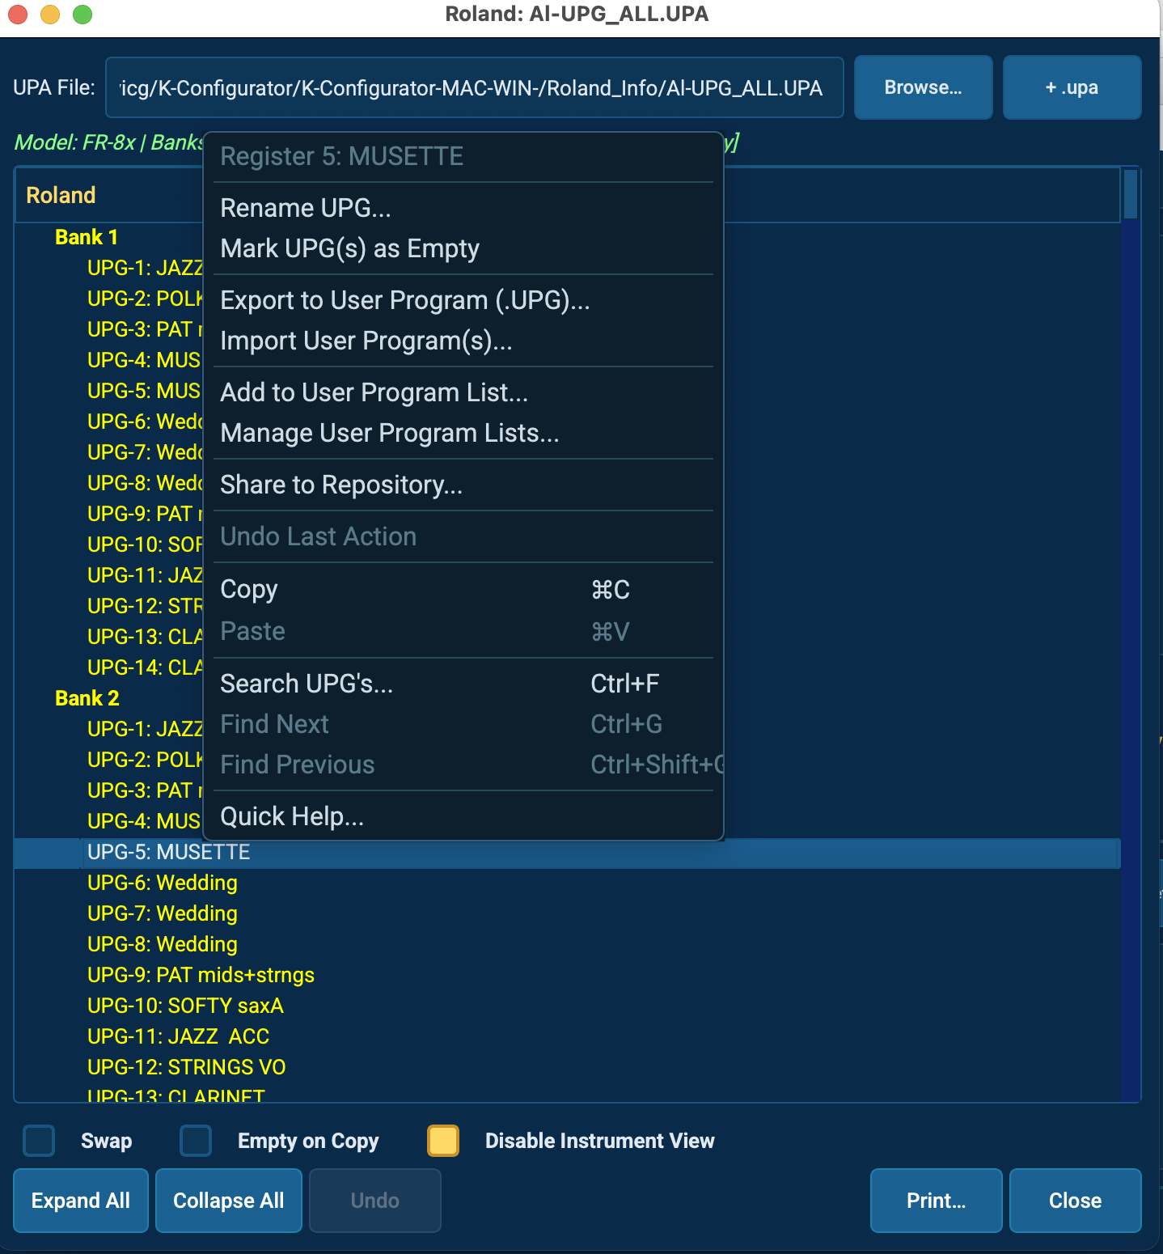Select the Roland root tree item

pyautogui.click(x=61, y=195)
